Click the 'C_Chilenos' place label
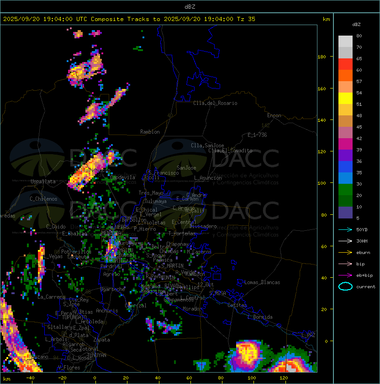 click(43, 199)
